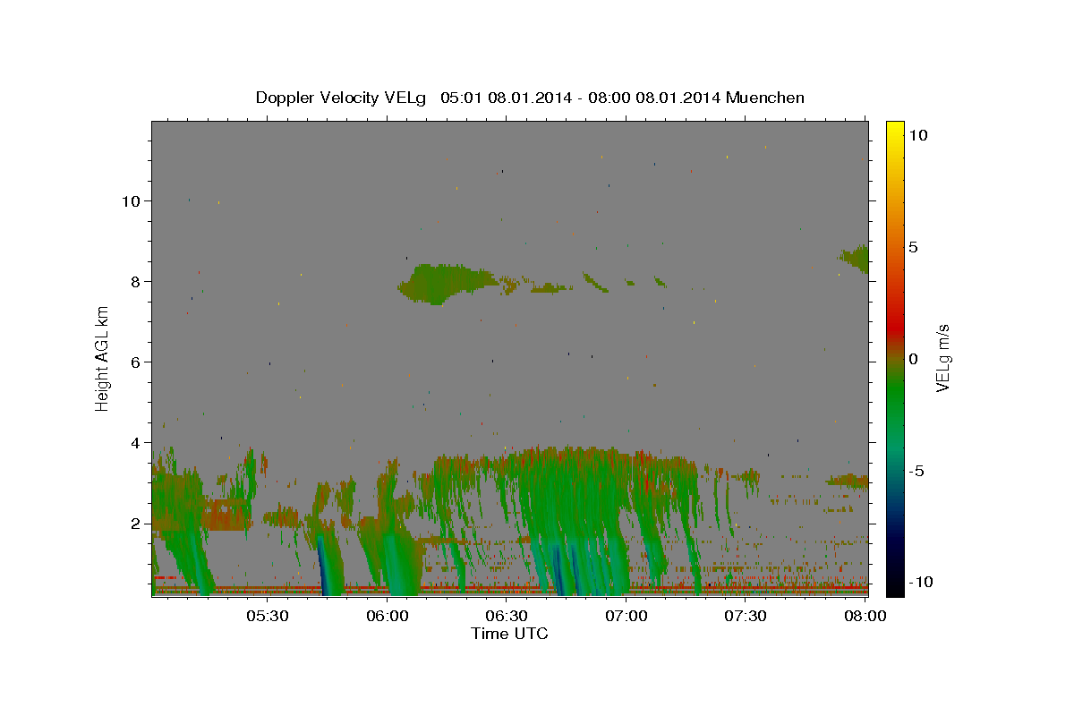Click colorbar tick label -10
This screenshot has width=1074, height=716.
click(921, 583)
